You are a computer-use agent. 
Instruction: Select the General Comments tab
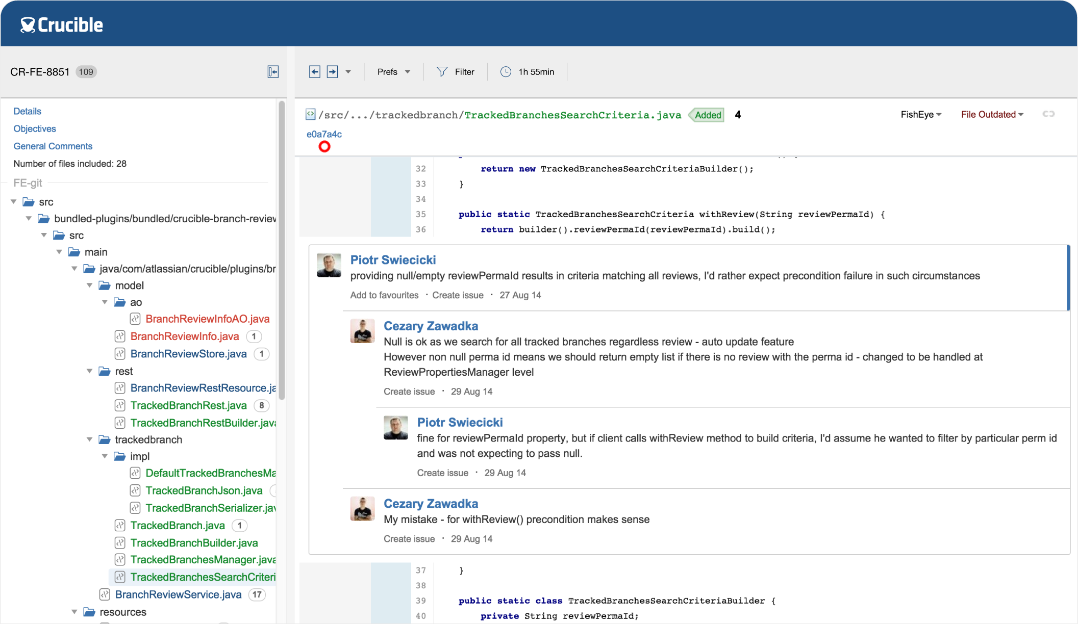[53, 145]
